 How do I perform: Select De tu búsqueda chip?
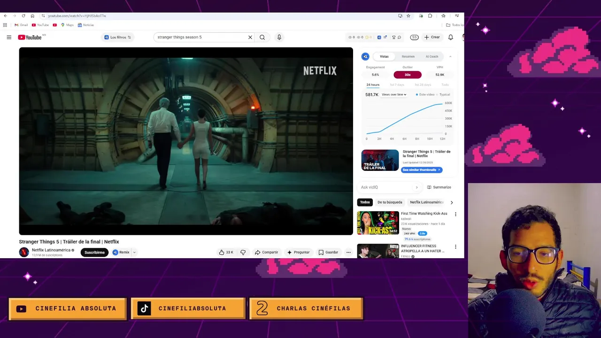[x=390, y=202]
